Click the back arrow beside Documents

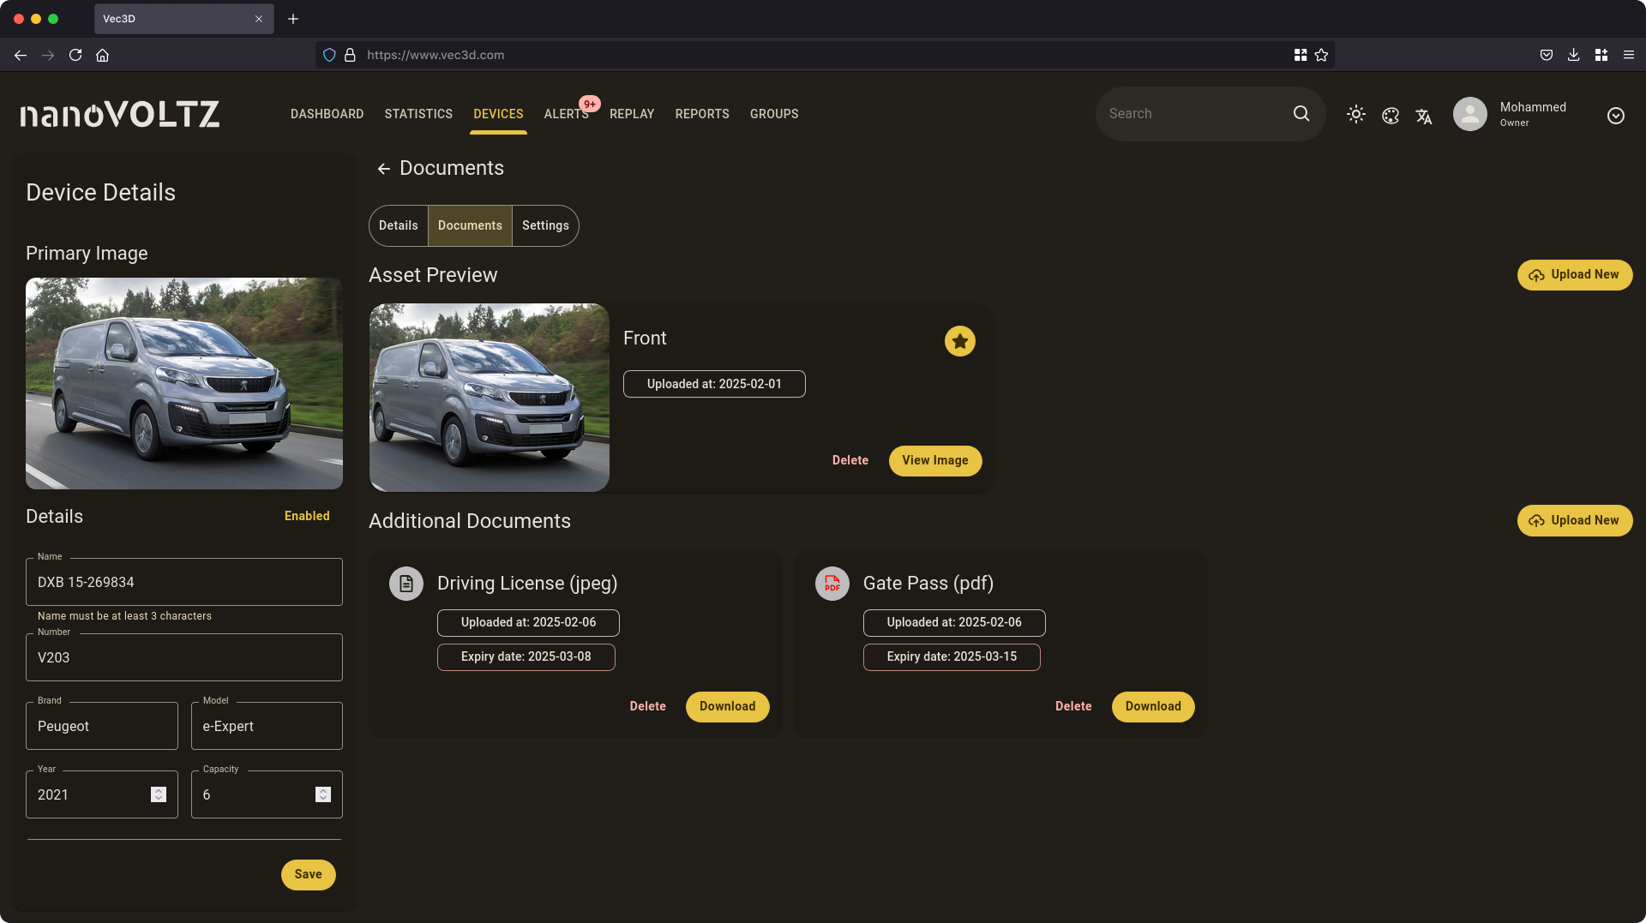coord(383,169)
